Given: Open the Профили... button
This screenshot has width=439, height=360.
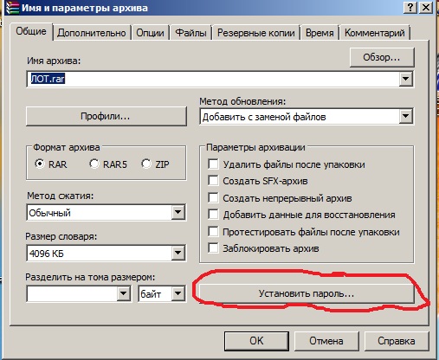Looking at the screenshot, I should pyautogui.click(x=106, y=116).
